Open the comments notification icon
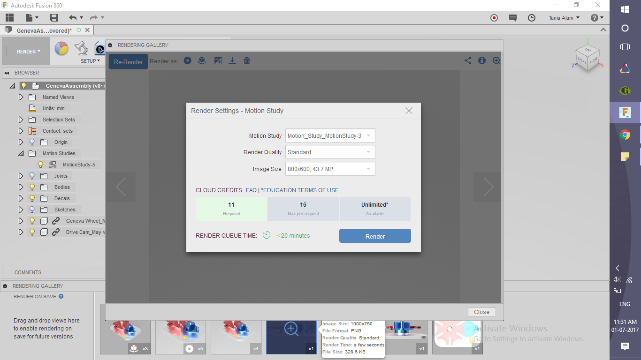Image resolution: width=641 pixels, height=360 pixels. point(513,18)
